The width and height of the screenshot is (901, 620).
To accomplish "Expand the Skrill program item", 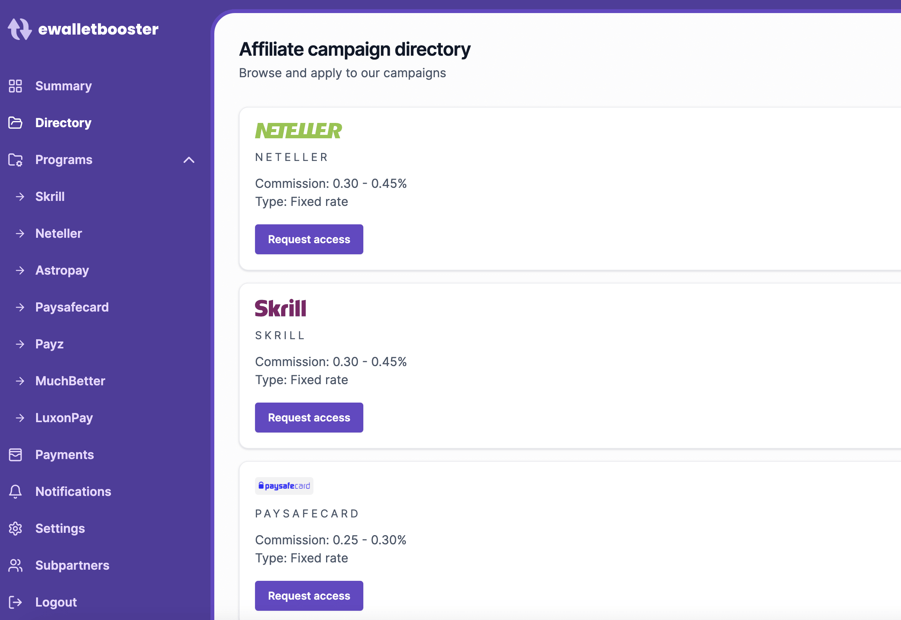I will coord(50,196).
